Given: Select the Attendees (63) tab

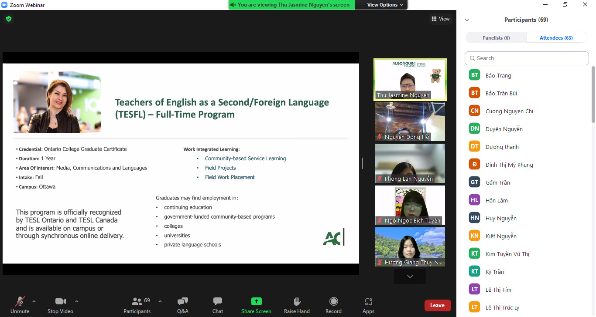Looking at the screenshot, I should point(556,38).
